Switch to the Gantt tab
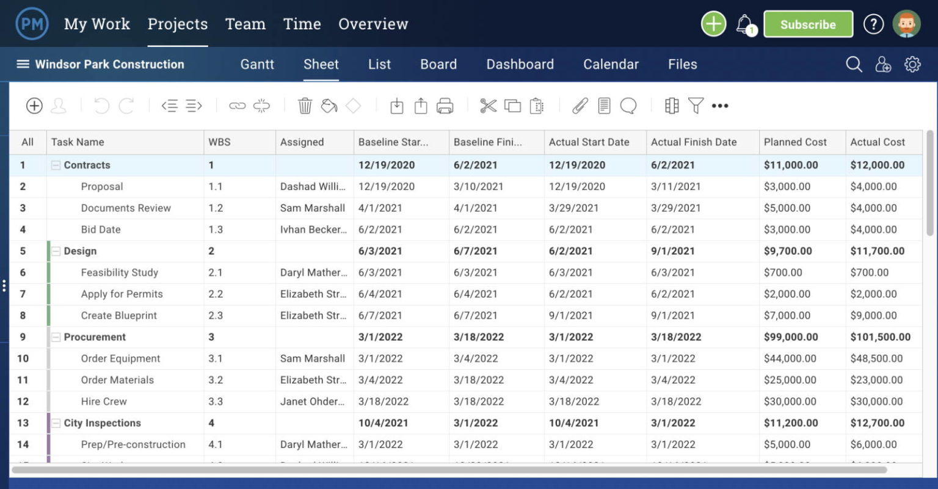The height and width of the screenshot is (489, 938). (257, 64)
